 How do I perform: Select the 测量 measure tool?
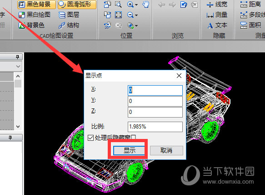(217, 15)
